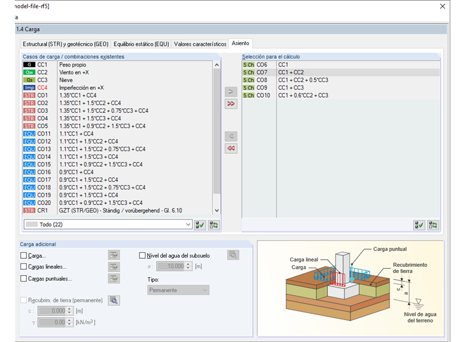Click the S Ch badge of CO6
The width and height of the screenshot is (465, 342).
pos(248,65)
